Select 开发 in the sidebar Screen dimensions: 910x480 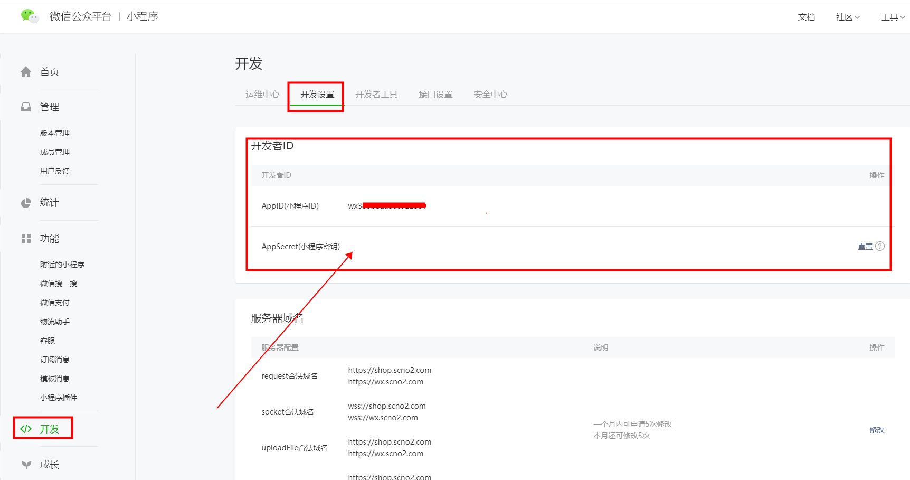pos(50,429)
